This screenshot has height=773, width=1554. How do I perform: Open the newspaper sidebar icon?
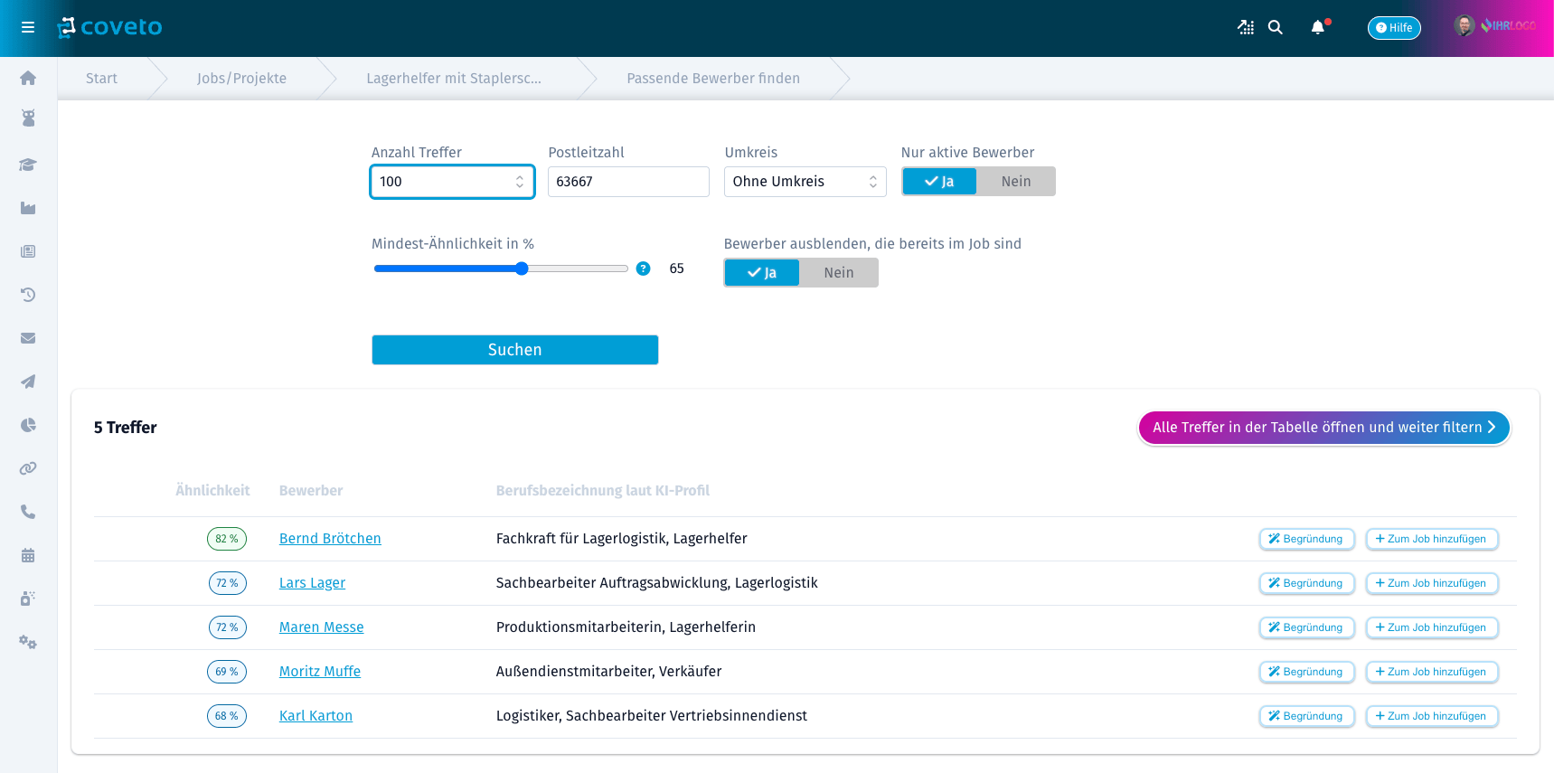point(28,251)
